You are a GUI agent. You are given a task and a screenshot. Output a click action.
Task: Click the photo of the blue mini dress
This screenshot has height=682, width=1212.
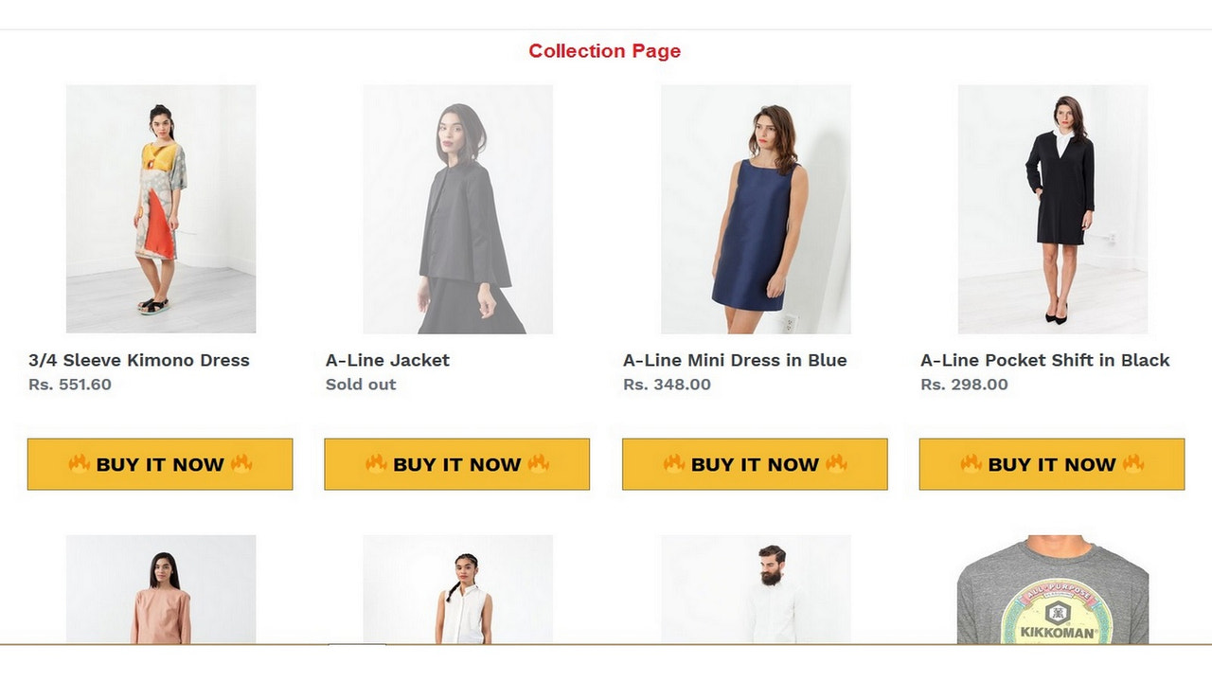click(x=754, y=208)
